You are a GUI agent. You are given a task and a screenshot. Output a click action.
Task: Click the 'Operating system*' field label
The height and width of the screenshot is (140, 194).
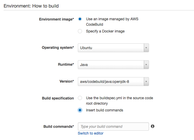[58, 48]
